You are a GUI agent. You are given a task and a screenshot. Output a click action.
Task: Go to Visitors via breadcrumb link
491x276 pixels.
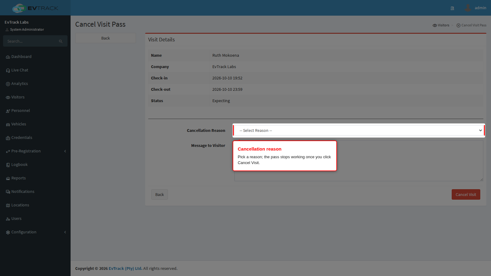pos(441,25)
